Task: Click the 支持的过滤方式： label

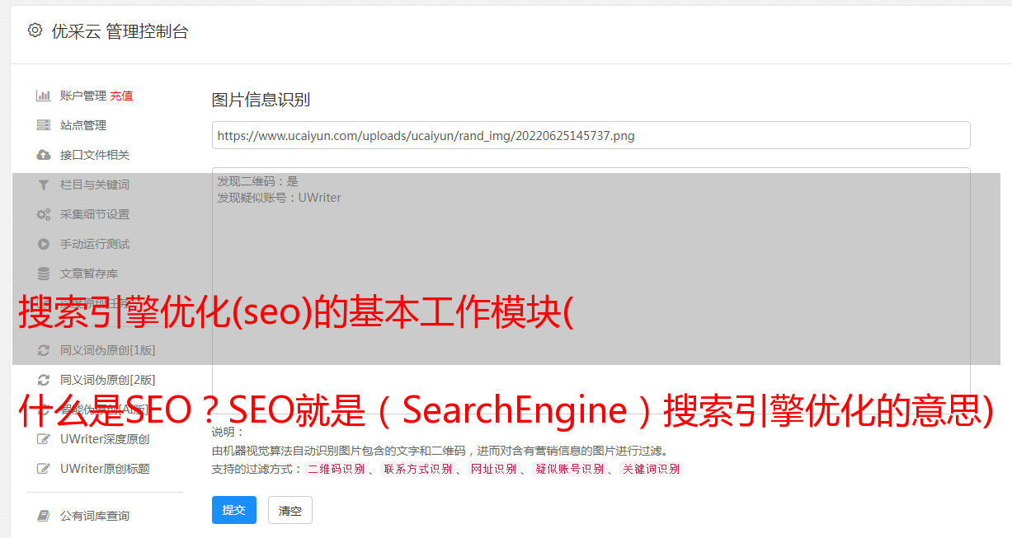Action: 257,469
